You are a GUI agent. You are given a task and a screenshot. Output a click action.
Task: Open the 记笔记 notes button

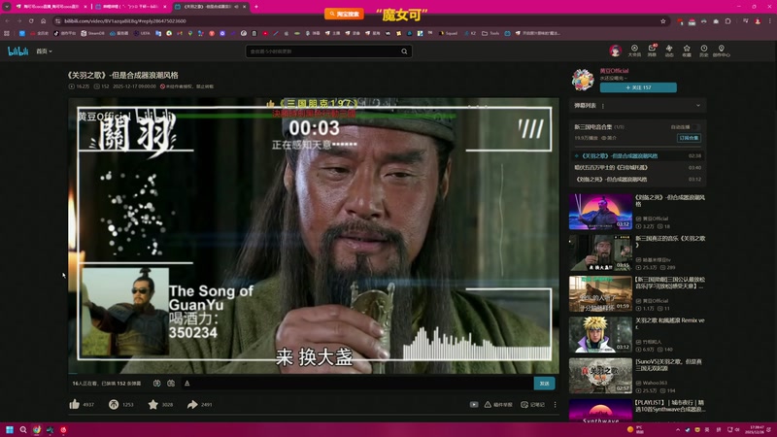(x=532, y=404)
